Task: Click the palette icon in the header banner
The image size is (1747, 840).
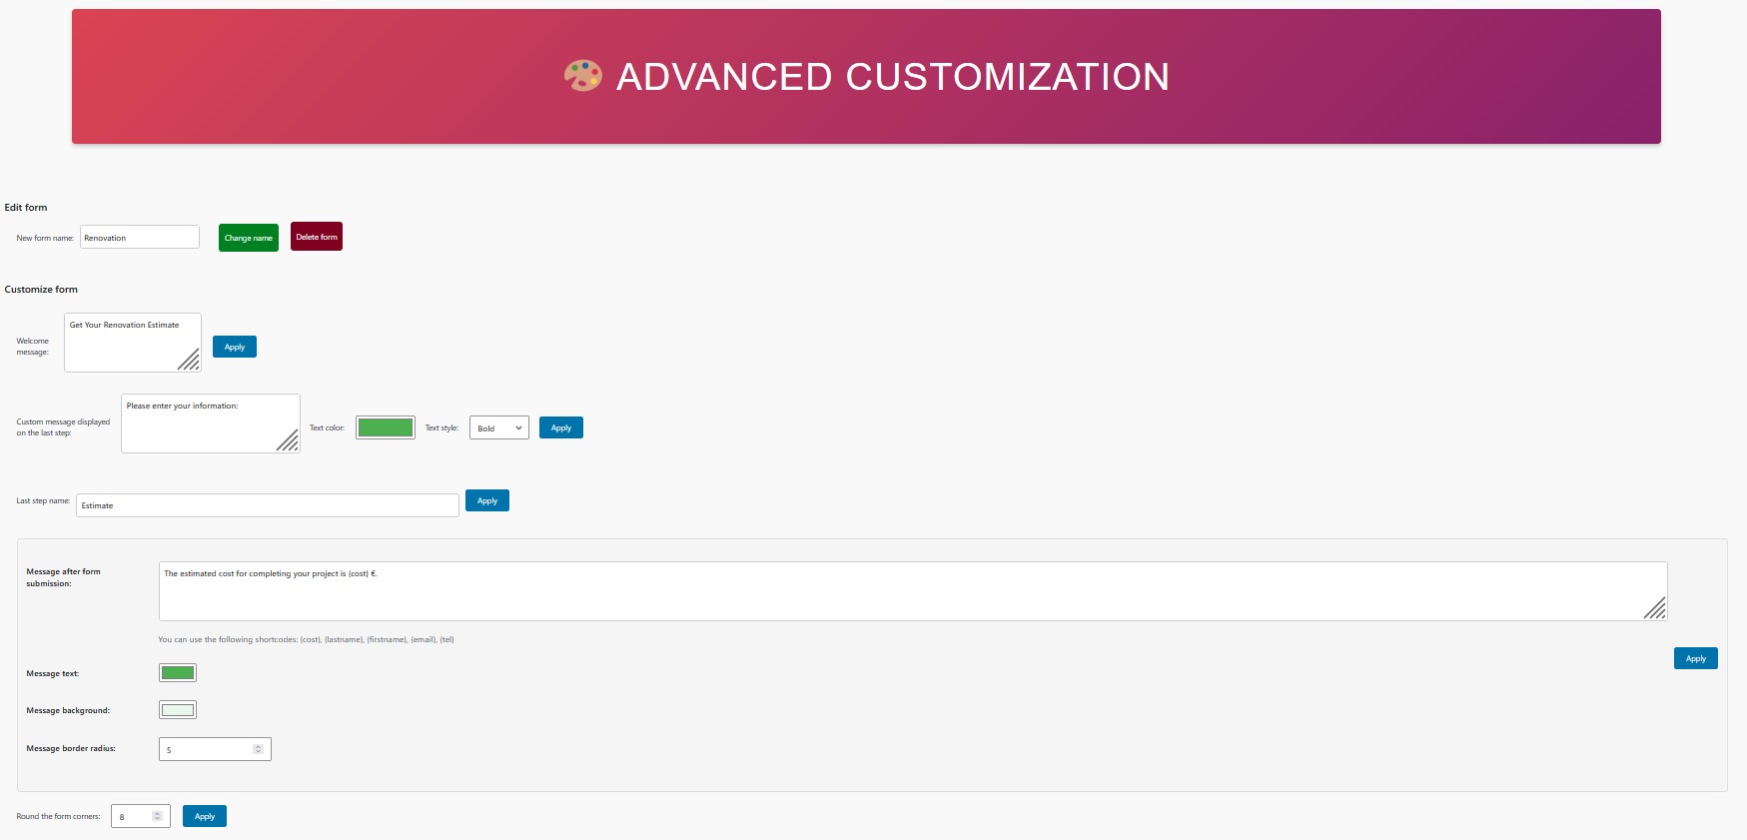Action: 583,76
